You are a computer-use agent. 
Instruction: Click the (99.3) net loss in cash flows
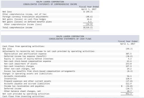(x=129, y=49)
